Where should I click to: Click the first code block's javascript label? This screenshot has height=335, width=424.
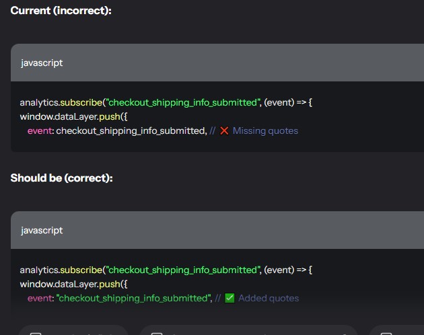pyautogui.click(x=42, y=63)
